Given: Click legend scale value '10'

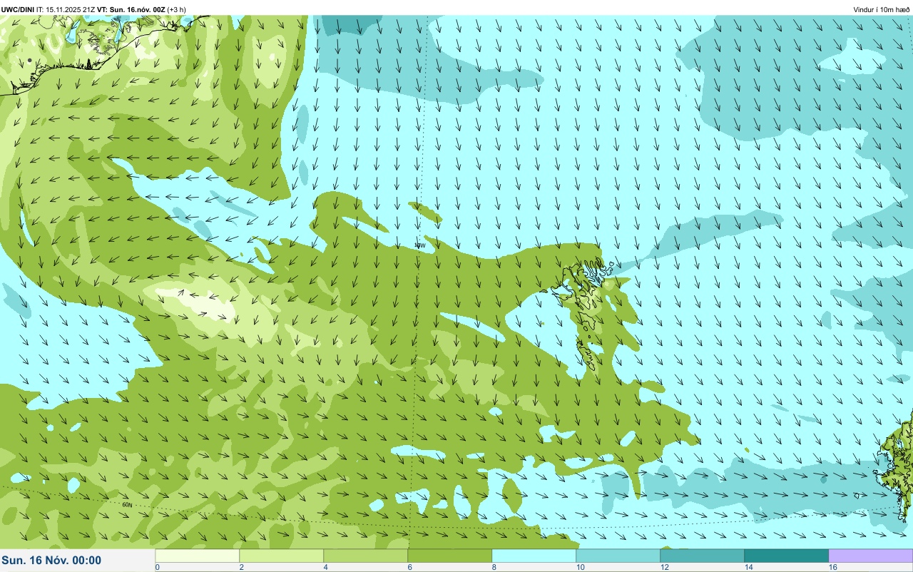Looking at the screenshot, I should click(580, 568).
